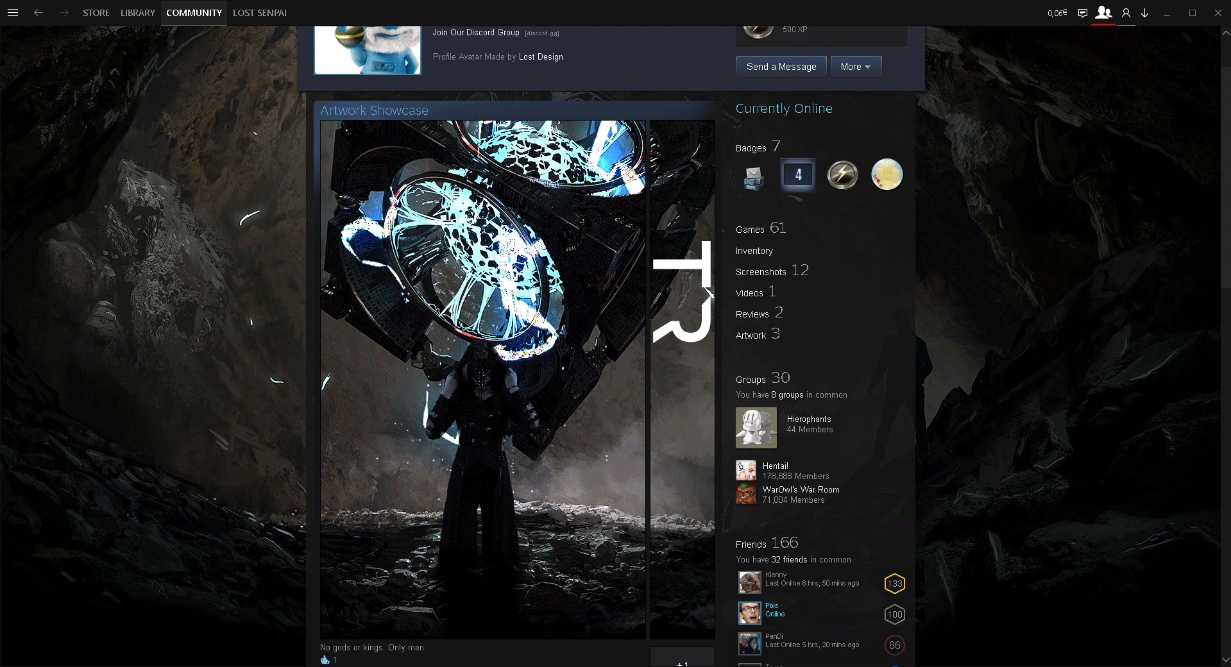Open the Friends 166 link
Image resolution: width=1231 pixels, height=667 pixels.
click(x=767, y=543)
